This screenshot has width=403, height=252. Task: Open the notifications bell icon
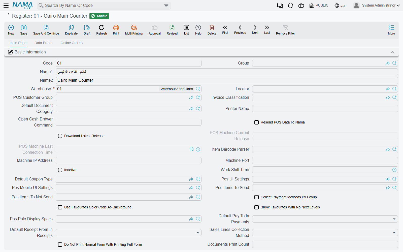click(291, 6)
